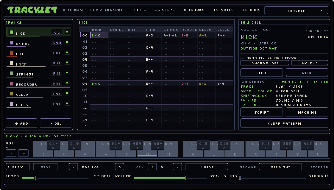Select Harp A-4 cell at step 14

click(153, 120)
